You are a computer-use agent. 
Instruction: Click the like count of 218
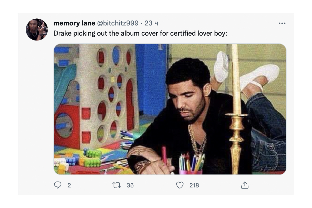[x=194, y=185]
